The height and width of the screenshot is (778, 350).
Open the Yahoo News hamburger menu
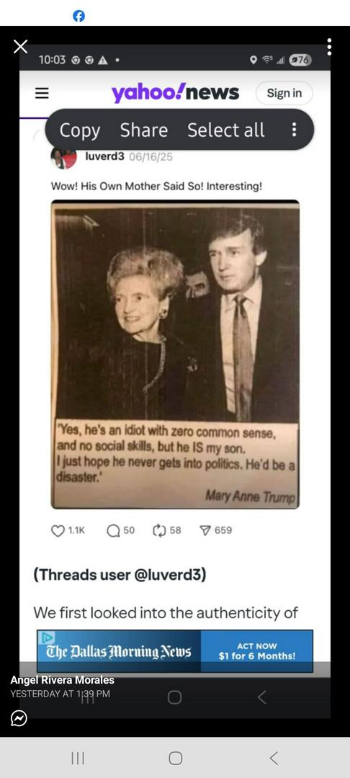[42, 93]
